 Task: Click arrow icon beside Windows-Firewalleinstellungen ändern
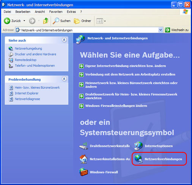[81, 106]
